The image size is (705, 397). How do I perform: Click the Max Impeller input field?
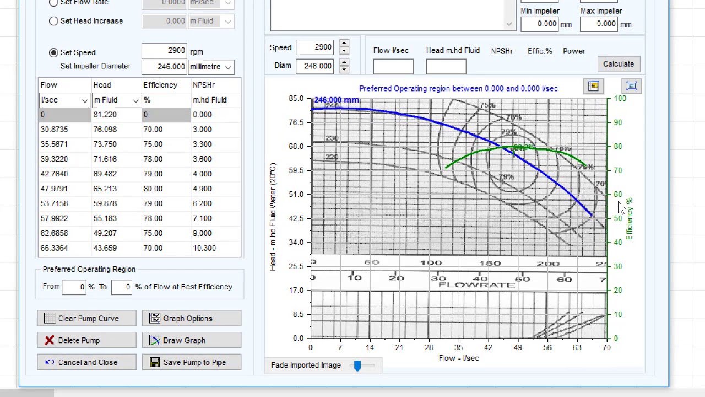pyautogui.click(x=599, y=24)
